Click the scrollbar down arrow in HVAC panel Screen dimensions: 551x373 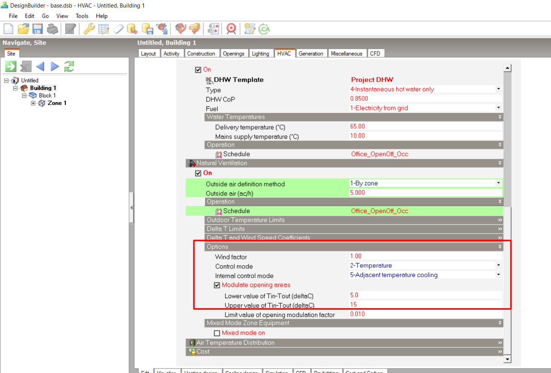click(507, 359)
